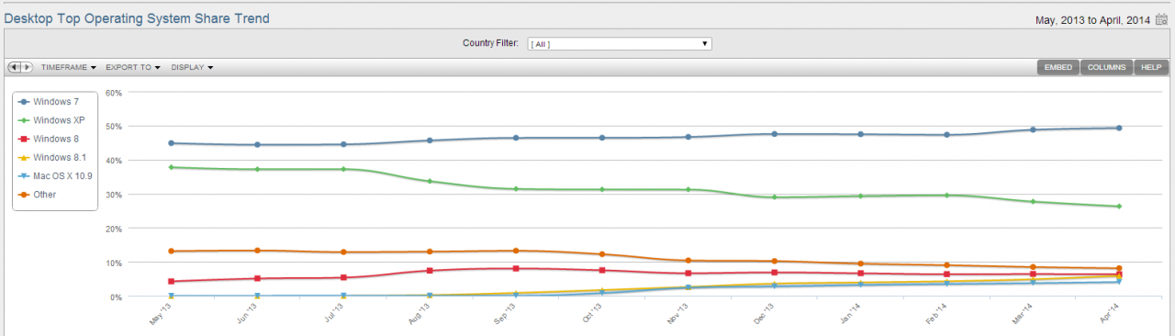Click the Windows 7 data point for Dec '13
1175x336 pixels.
point(775,134)
